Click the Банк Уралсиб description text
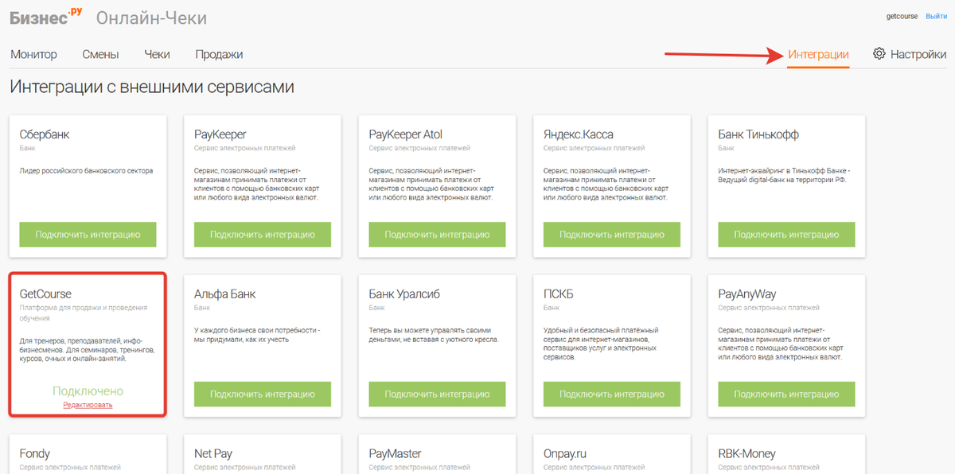Image resolution: width=955 pixels, height=474 pixels. pos(434,335)
